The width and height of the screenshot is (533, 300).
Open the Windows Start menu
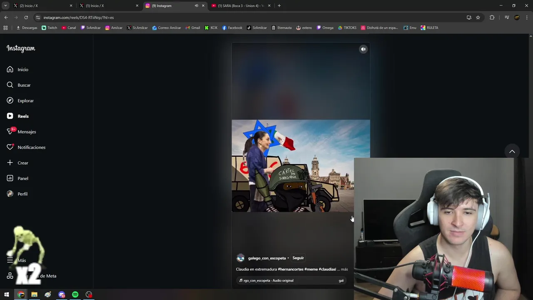click(7, 295)
